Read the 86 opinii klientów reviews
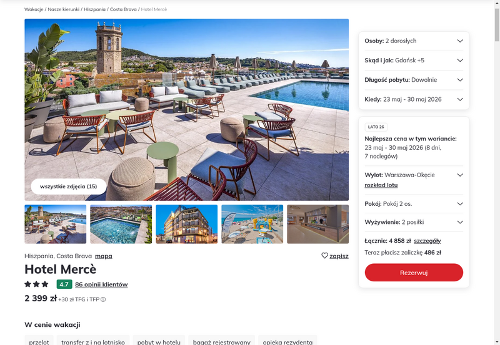The width and height of the screenshot is (500, 345). pos(101,284)
